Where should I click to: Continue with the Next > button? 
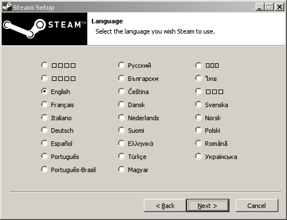(x=208, y=206)
